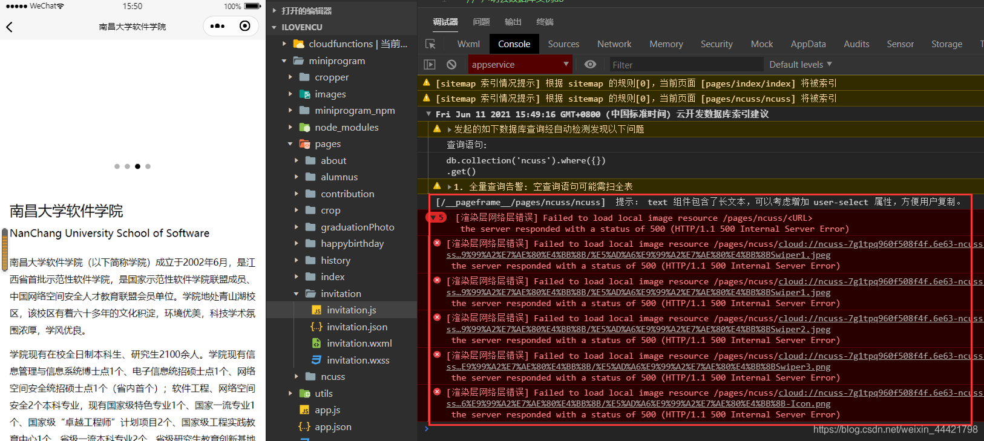Click the eye live-expression icon
Image resolution: width=984 pixels, height=441 pixels.
coord(590,64)
